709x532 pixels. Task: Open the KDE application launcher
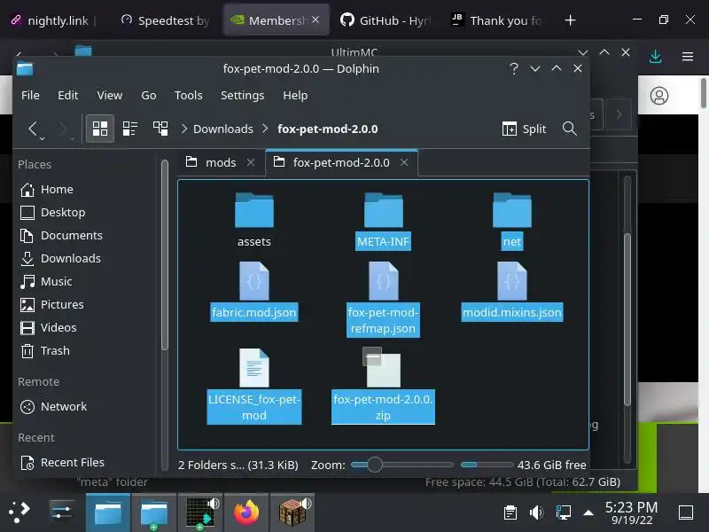(x=19, y=512)
